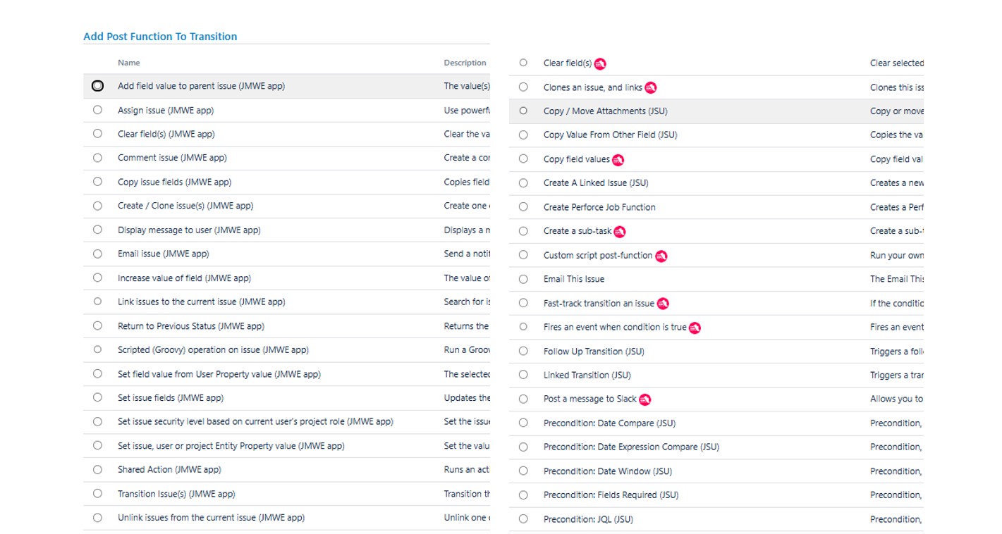Select the Create Perforce Job Function radio button
This screenshot has height=534, width=1002.
pyautogui.click(x=523, y=207)
